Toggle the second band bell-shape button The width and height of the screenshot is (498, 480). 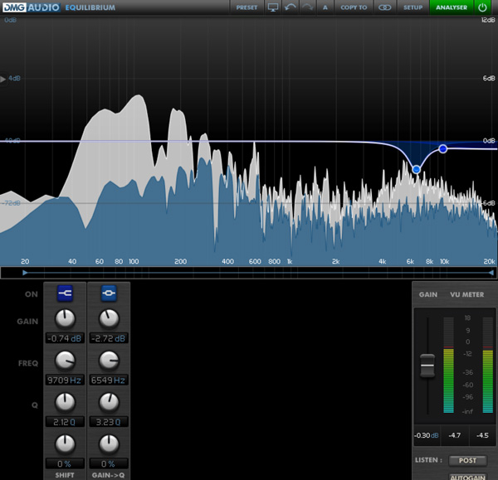coord(109,293)
